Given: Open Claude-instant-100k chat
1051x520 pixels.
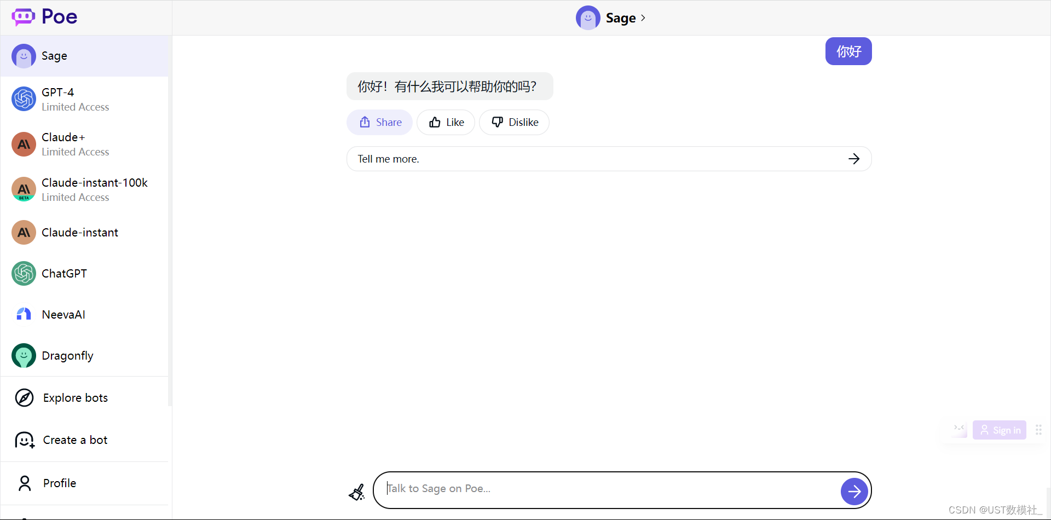Looking at the screenshot, I should (84, 189).
